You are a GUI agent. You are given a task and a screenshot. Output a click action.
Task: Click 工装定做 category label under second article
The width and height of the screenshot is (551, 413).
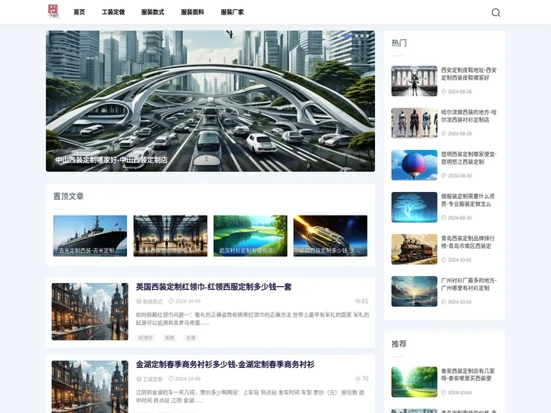click(152, 379)
